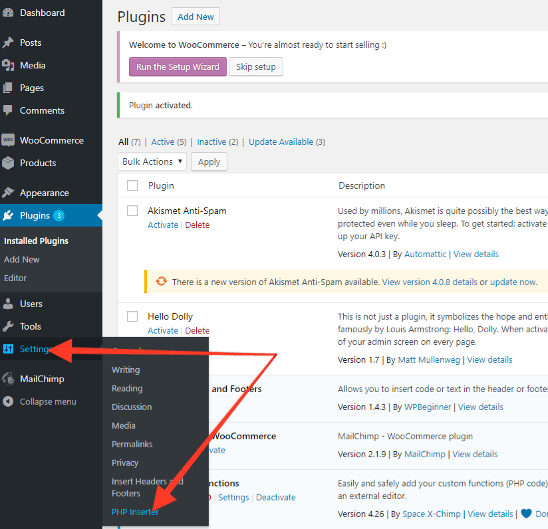Open WPBeginner author link
Image resolution: width=548 pixels, height=529 pixels.
tap(428, 407)
